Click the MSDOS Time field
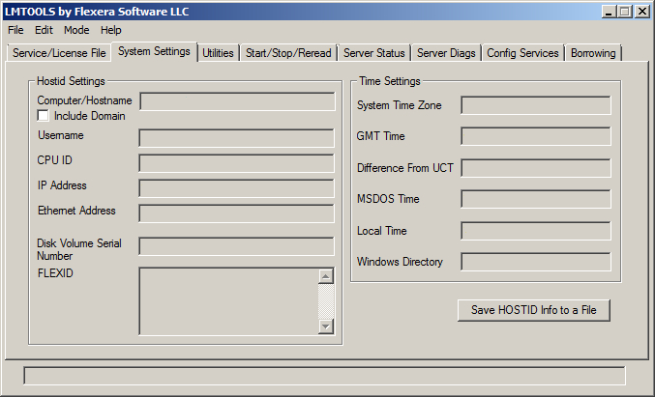Viewport: 655px width, 397px height. pyautogui.click(x=536, y=199)
